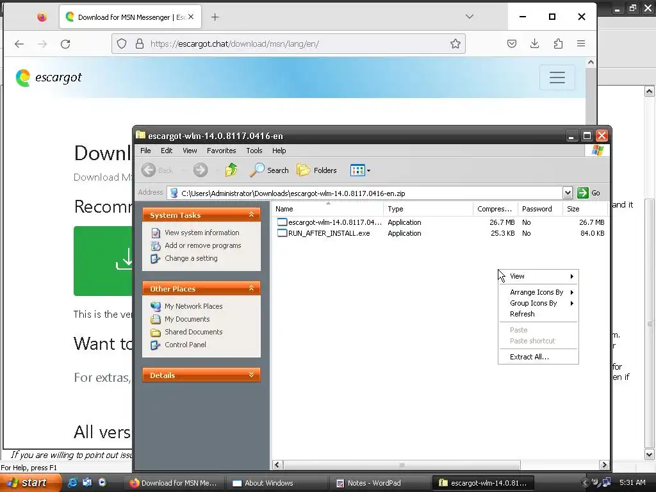
Task: Sort by Compressed size column header
Action: (495, 209)
